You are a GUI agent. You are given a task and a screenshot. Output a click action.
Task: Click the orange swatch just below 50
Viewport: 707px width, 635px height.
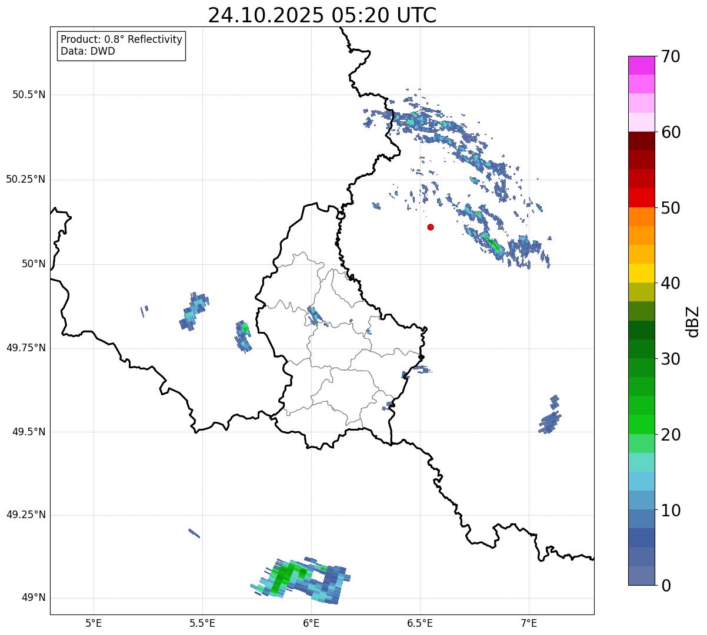[x=642, y=217]
